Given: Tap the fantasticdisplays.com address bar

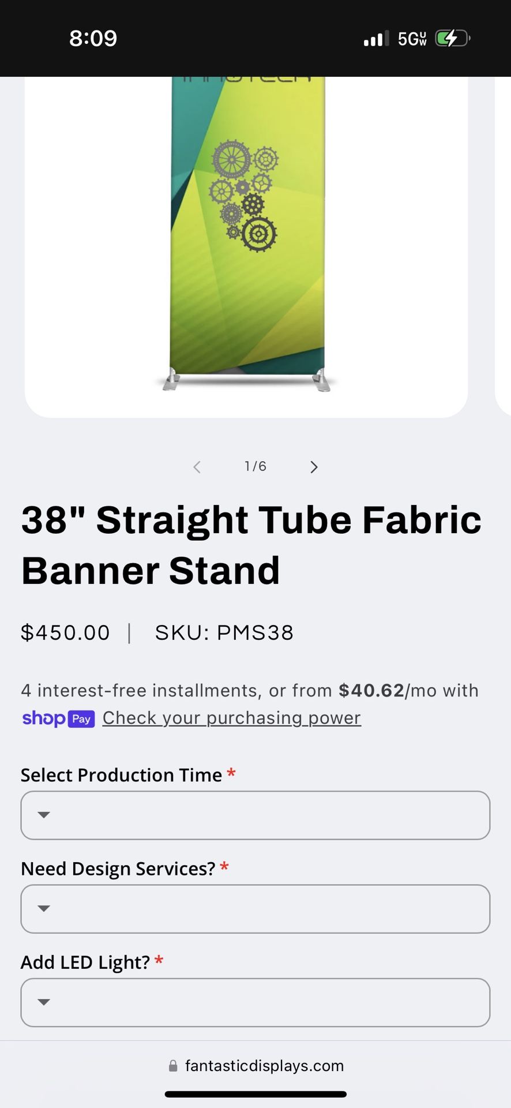Looking at the screenshot, I should (264, 1066).
